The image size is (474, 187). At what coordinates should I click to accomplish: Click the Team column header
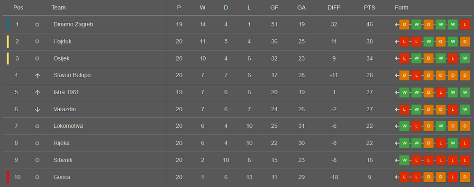point(59,8)
